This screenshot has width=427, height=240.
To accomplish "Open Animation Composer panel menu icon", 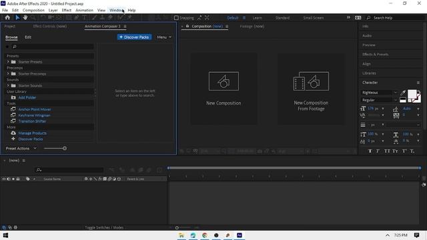I will click(125, 27).
